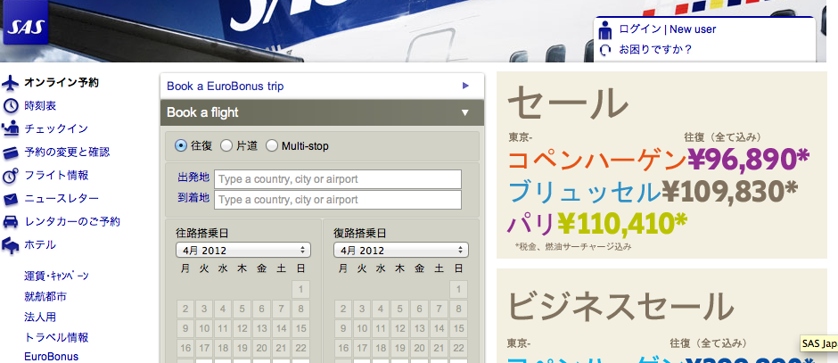The image size is (838, 363).
Task: Open ホテル menu item
Action: click(x=40, y=245)
